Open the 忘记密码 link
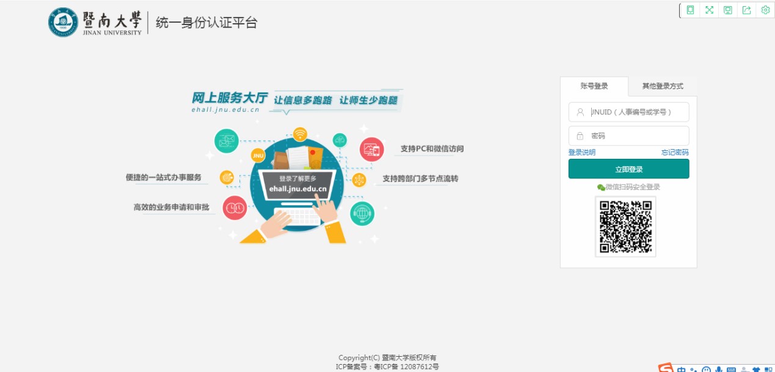Viewport: 775px width, 372px height. tap(674, 152)
